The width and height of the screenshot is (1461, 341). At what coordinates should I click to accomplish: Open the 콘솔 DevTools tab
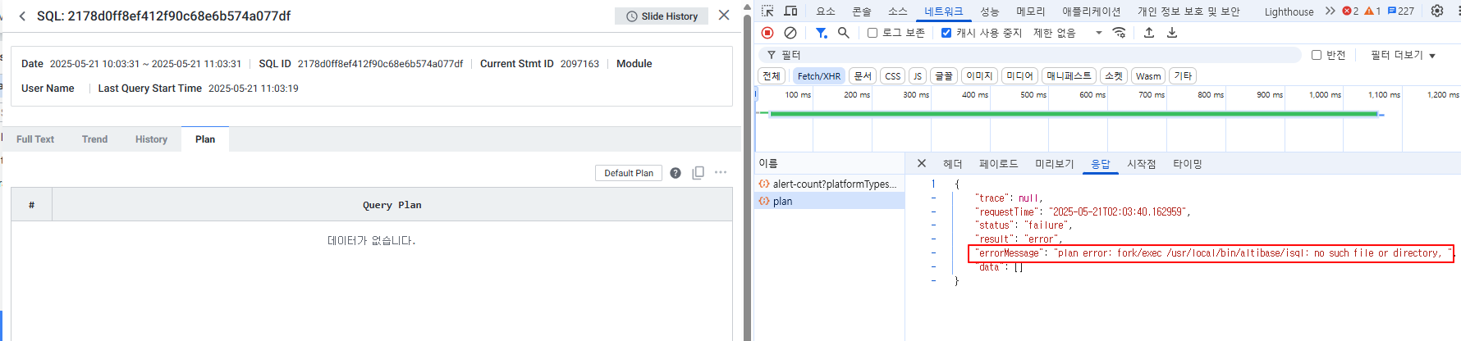861,11
